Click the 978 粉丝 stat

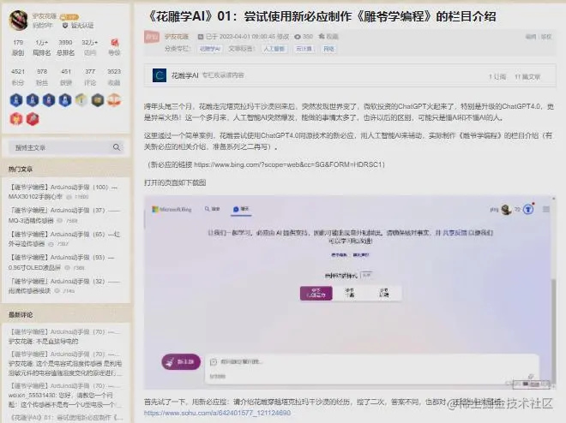(42, 77)
